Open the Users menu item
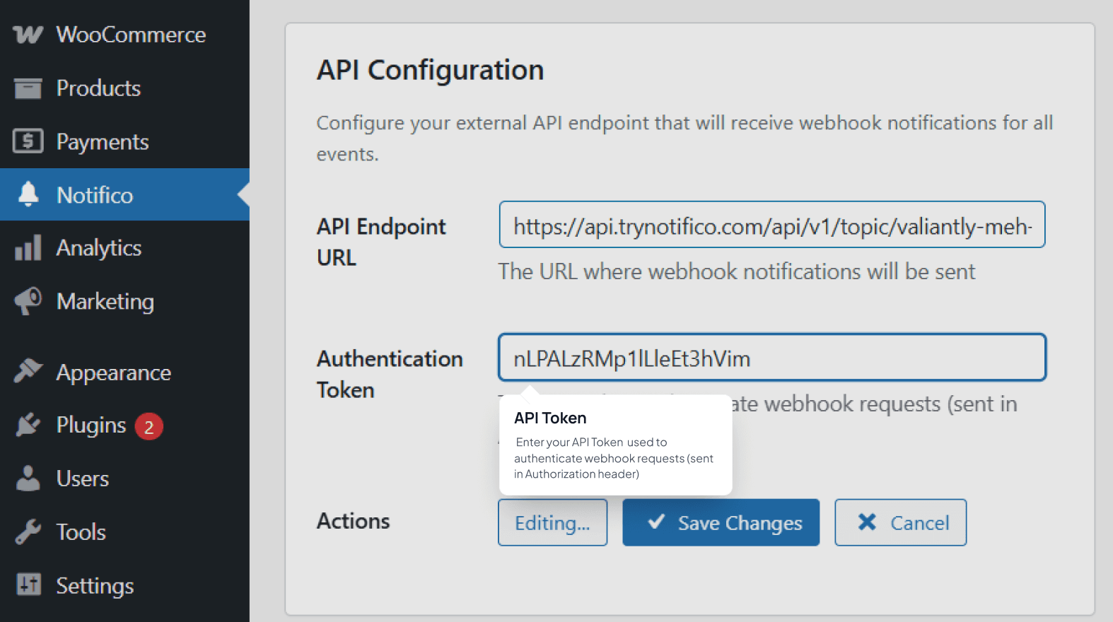The width and height of the screenshot is (1113, 622). point(124,479)
